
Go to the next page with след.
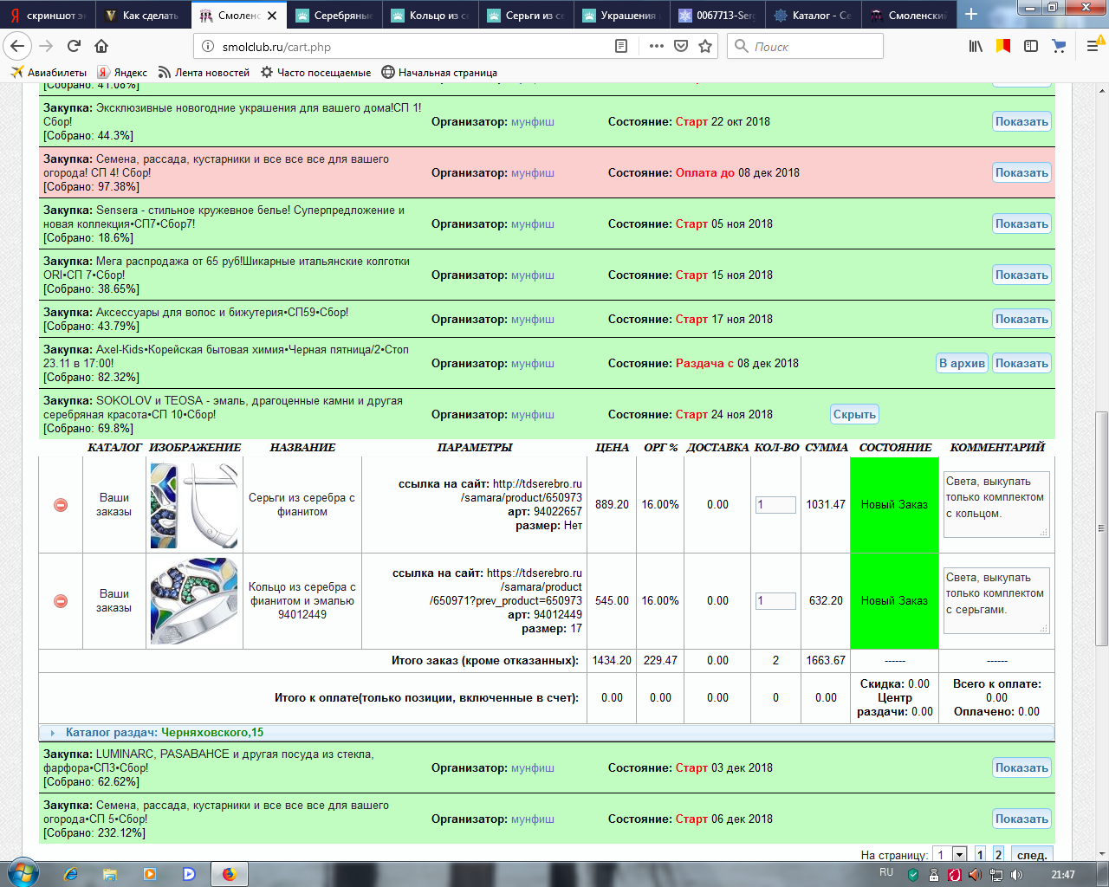click(1032, 855)
